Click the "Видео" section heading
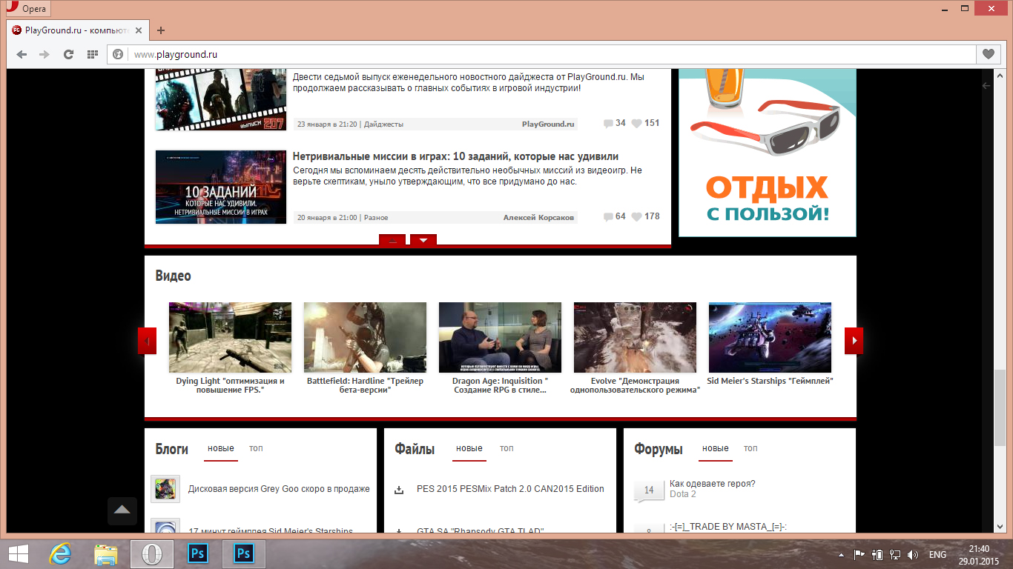Viewport: 1013px width, 569px height. pyautogui.click(x=173, y=276)
